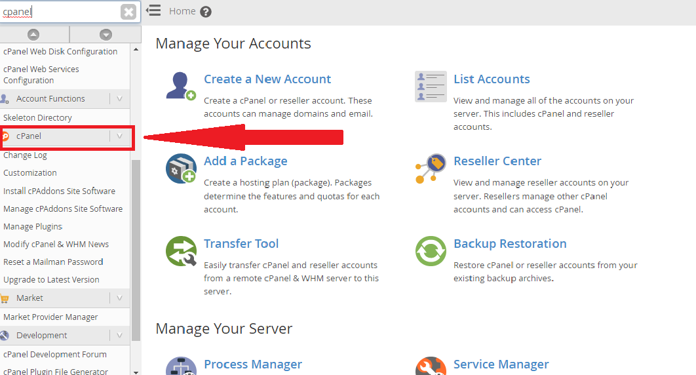The height and width of the screenshot is (375, 696).
Task: Collapse the Development section chevron
Action: pos(119,336)
